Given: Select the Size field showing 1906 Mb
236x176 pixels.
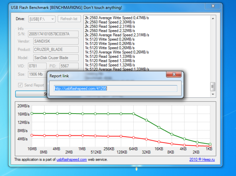Looking at the screenshot, I should [37, 74].
